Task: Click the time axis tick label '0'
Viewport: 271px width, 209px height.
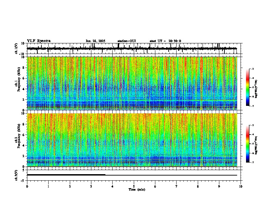Action: pyautogui.click(x=27, y=186)
